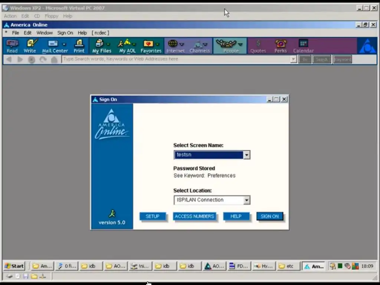
Task: Click the testsn screen name field
Action: point(209,155)
